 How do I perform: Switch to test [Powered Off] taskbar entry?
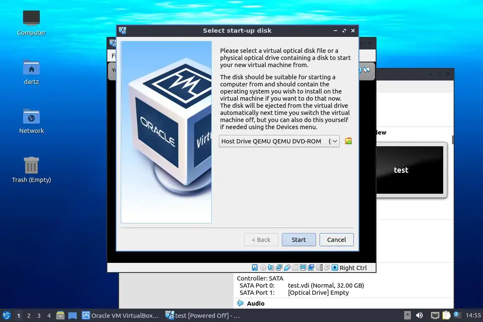(x=203, y=316)
